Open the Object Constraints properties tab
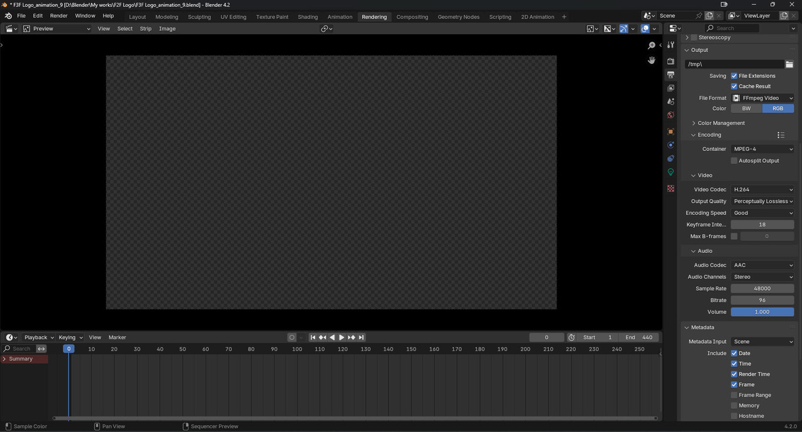Viewport: 802px width, 432px height. tap(670, 158)
